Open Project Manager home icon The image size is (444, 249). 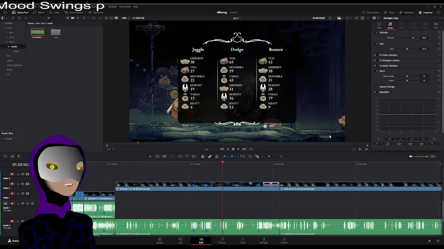(x=429, y=241)
